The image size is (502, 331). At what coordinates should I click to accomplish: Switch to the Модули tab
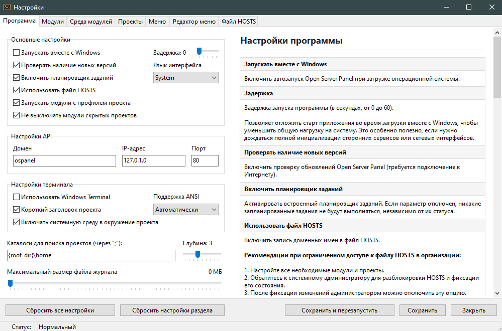coord(52,21)
